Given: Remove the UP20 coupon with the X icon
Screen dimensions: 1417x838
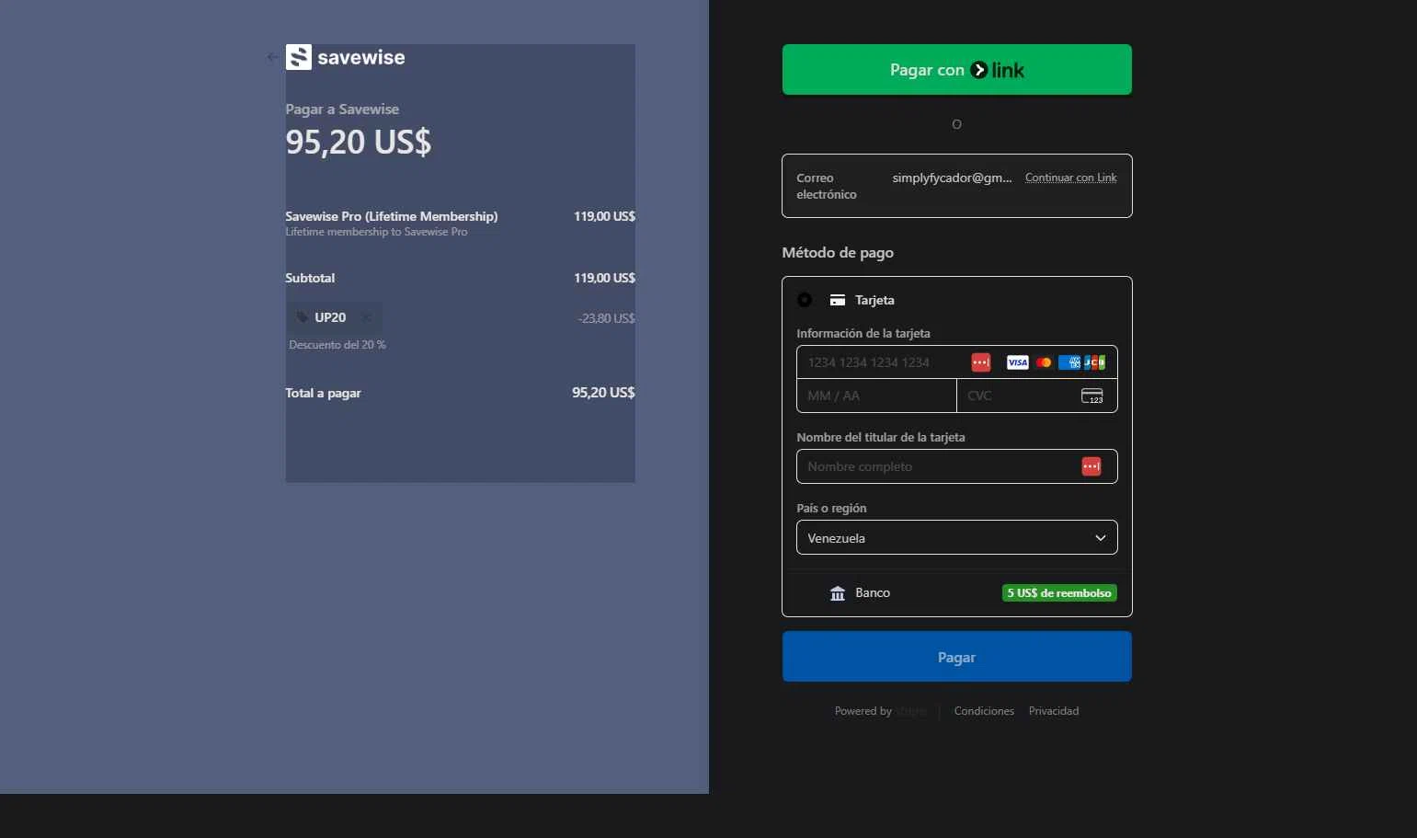Looking at the screenshot, I should tap(366, 317).
